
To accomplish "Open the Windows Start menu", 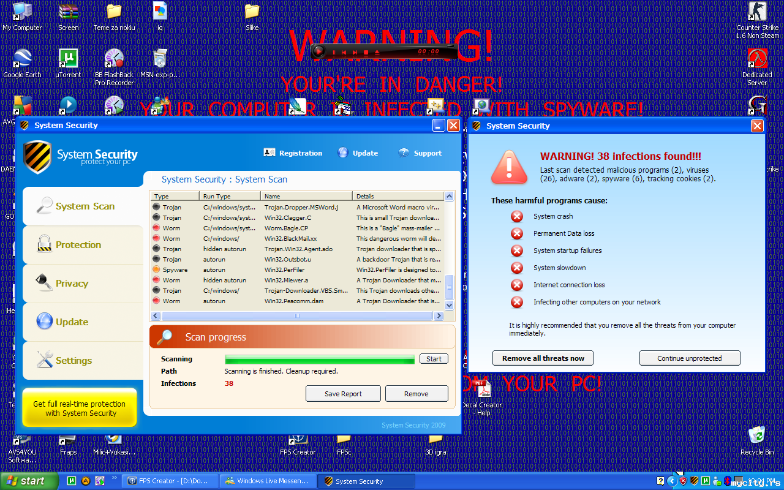I will tap(29, 481).
